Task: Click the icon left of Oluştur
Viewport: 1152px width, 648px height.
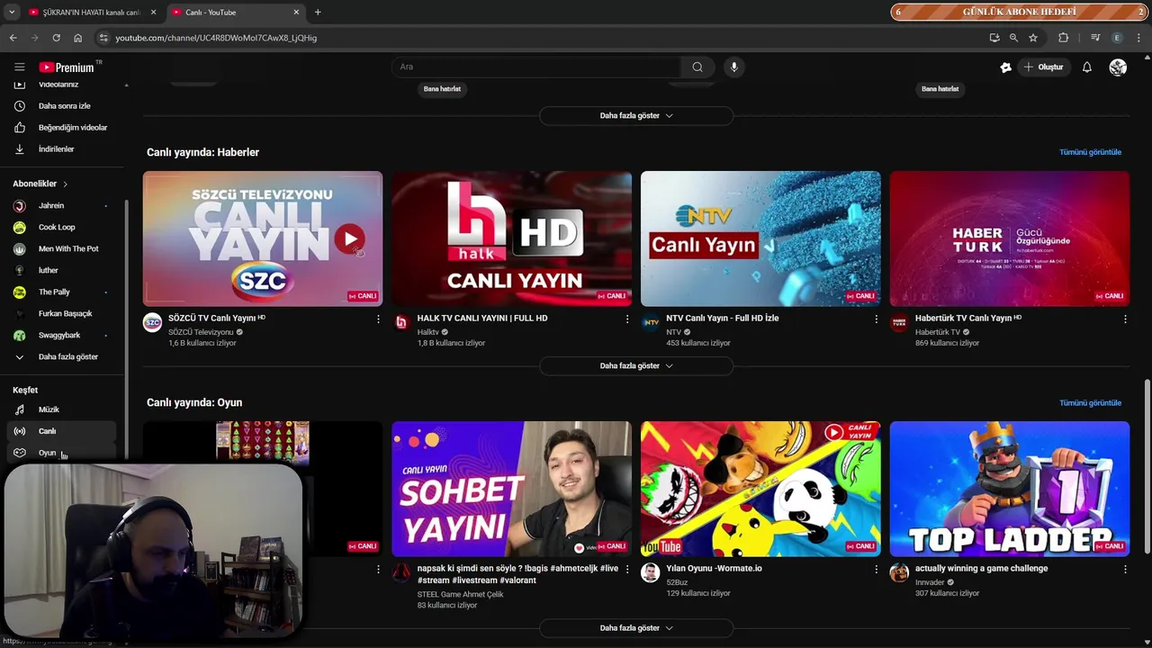Action: (1005, 67)
